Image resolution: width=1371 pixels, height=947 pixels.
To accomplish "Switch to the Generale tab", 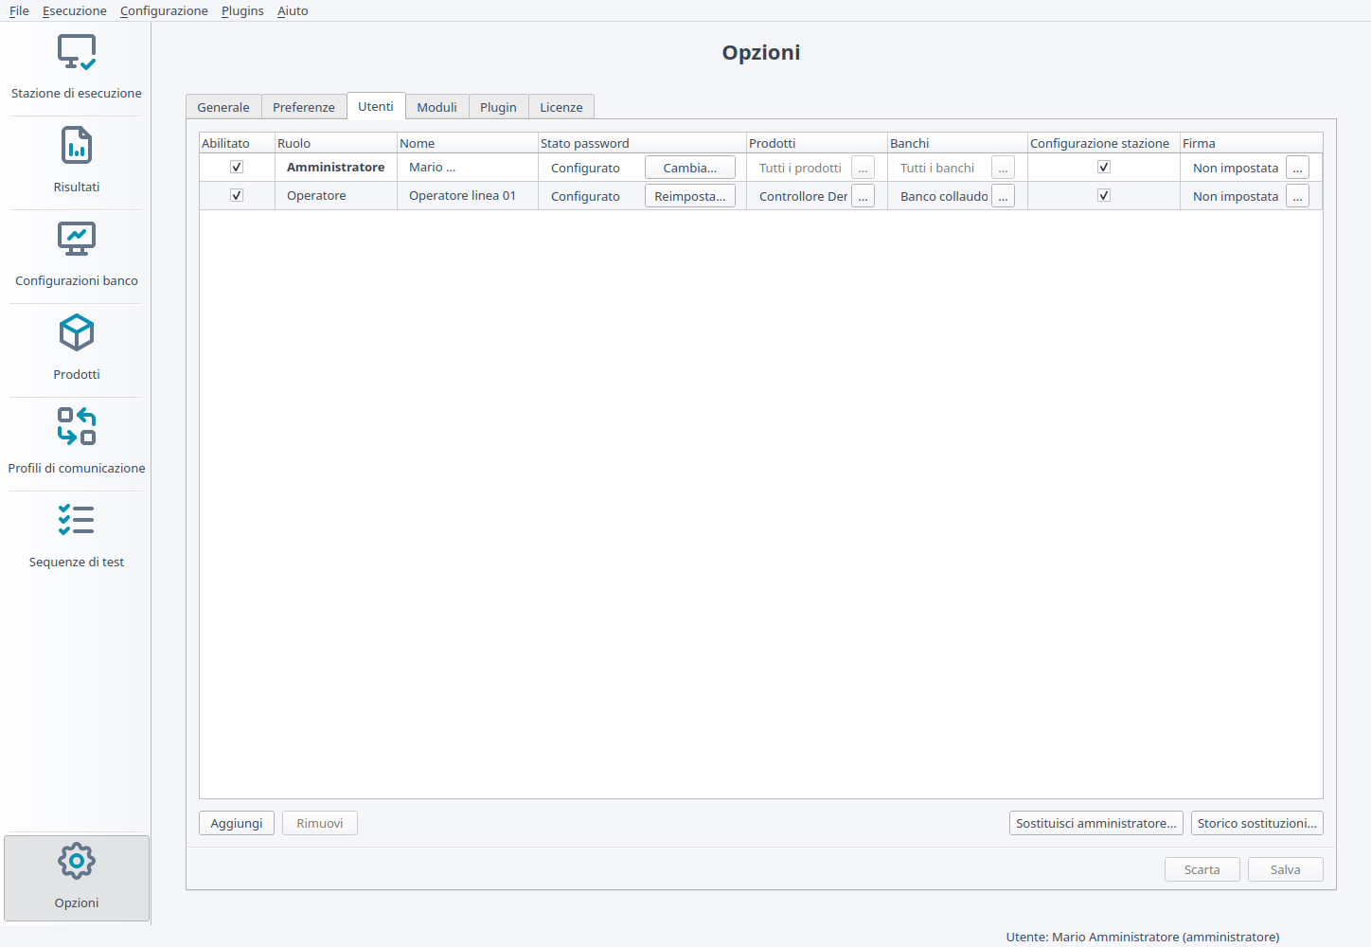I will click(x=223, y=107).
